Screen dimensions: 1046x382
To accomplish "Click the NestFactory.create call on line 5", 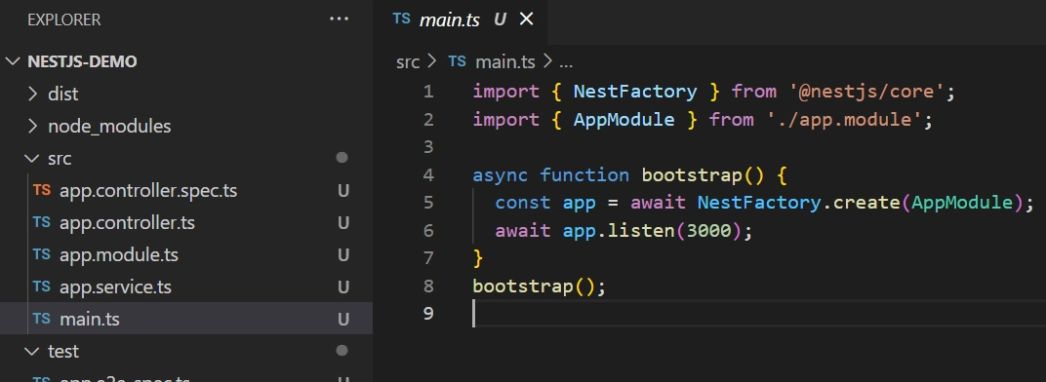I will pos(798,203).
